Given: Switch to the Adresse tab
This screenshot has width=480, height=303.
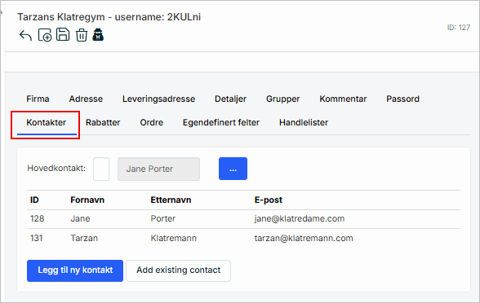Looking at the screenshot, I should point(86,99).
